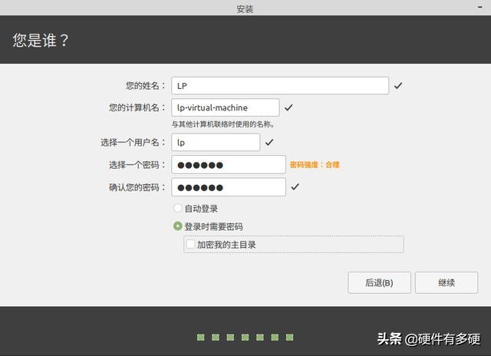Click the hint text 与其他计算机联络时使用的名称
The image size is (491, 356).
[223, 124]
